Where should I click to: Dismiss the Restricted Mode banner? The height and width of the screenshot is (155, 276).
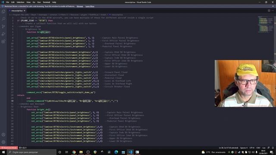273,6
